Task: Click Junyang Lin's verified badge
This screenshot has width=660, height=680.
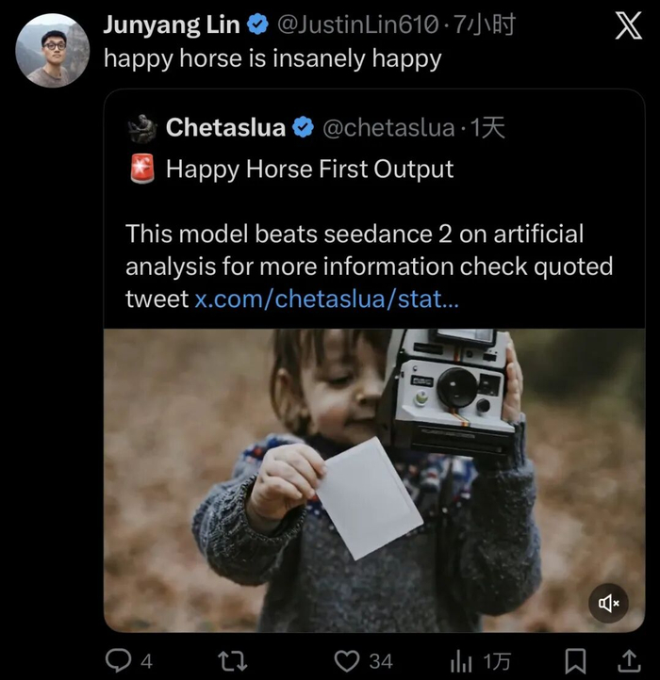Action: (x=257, y=26)
